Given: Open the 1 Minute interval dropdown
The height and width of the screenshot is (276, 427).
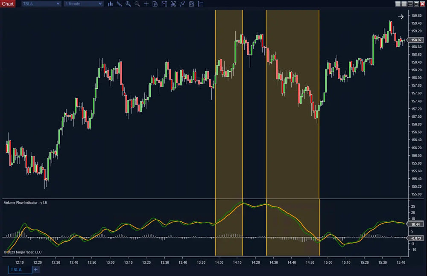Looking at the screenshot, I should [83, 4].
